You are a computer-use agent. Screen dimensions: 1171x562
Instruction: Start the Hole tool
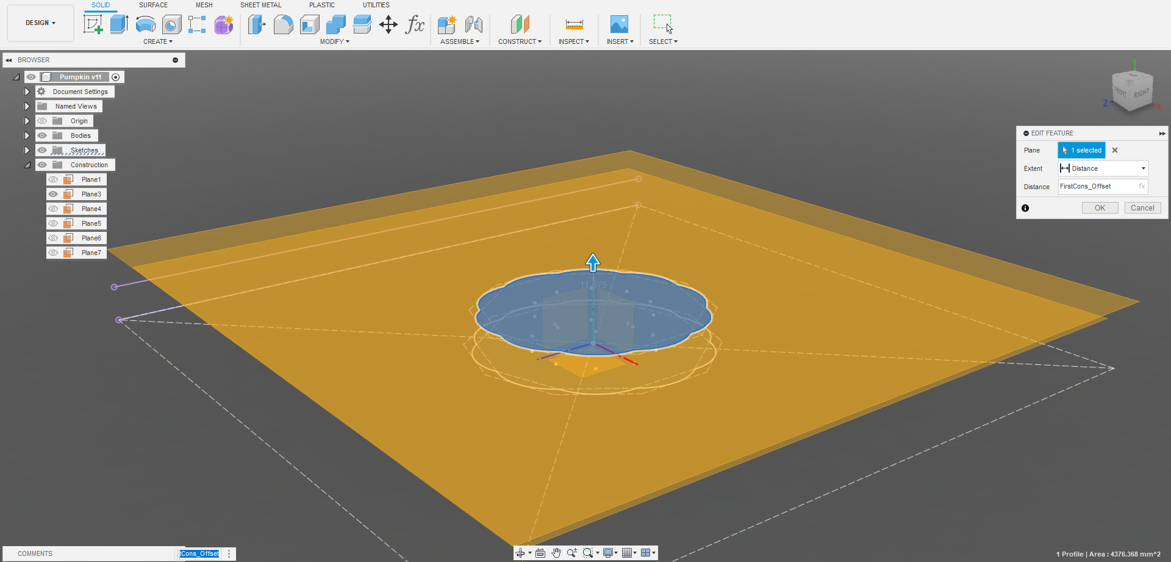click(172, 24)
